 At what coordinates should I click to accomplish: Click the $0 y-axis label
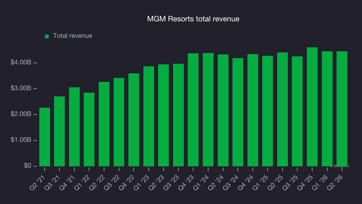pyautogui.click(x=27, y=166)
